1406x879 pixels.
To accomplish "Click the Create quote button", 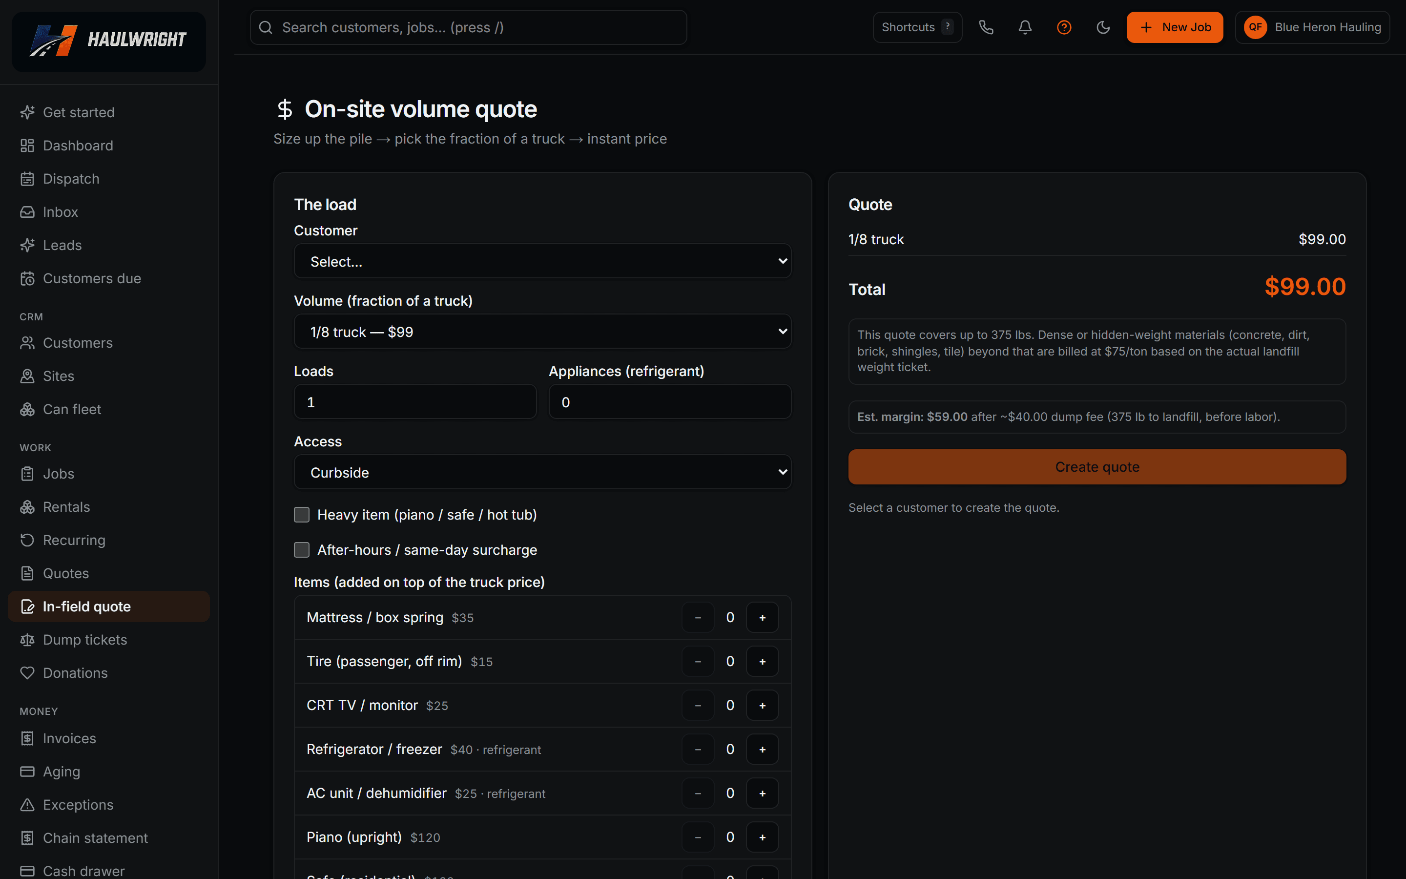I will pos(1097,467).
